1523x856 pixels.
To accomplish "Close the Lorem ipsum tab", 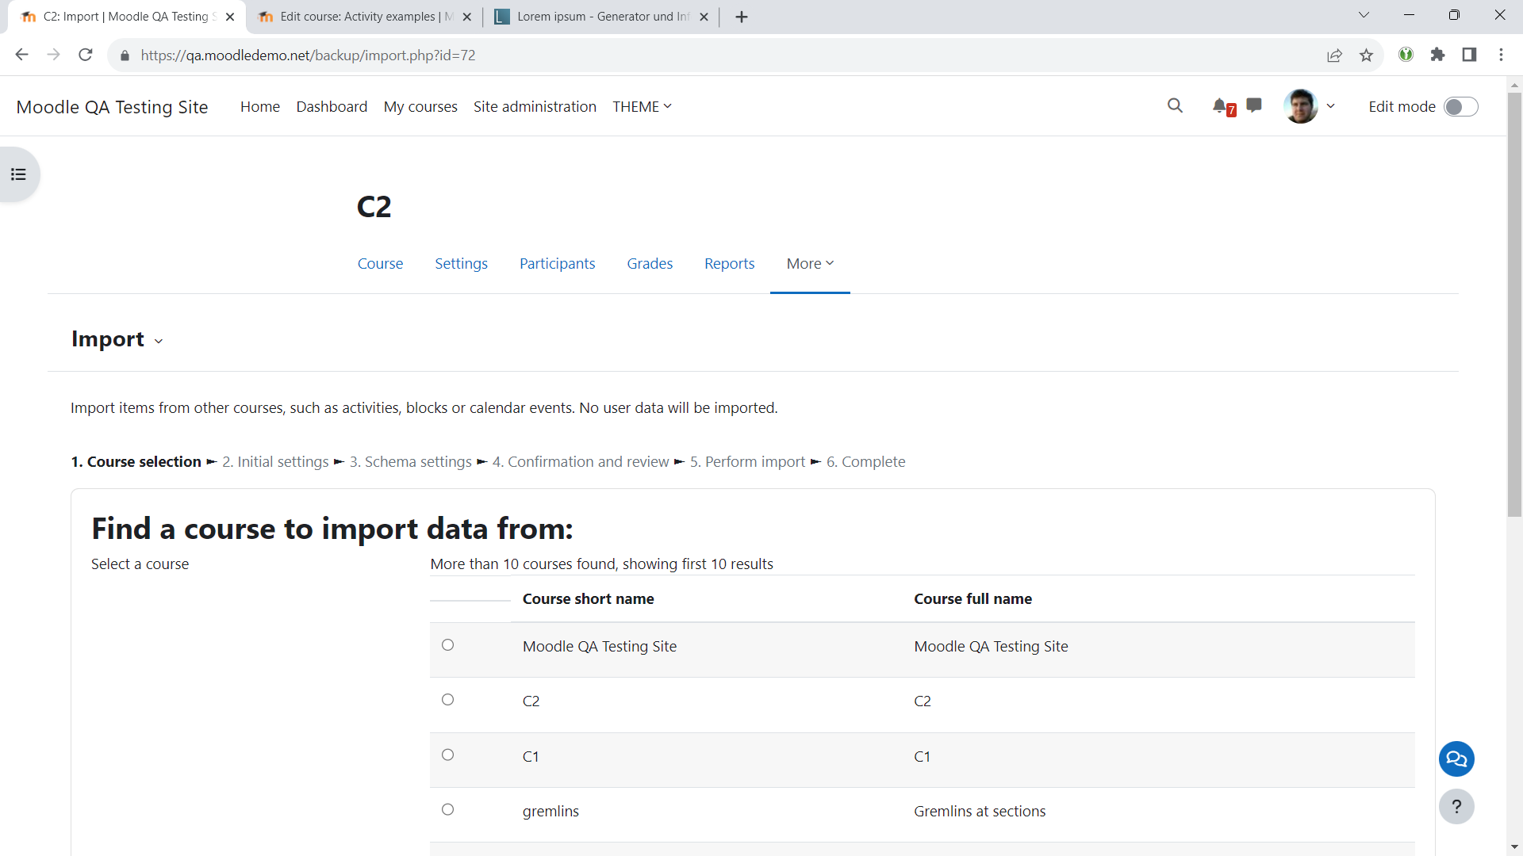I will (x=704, y=17).
